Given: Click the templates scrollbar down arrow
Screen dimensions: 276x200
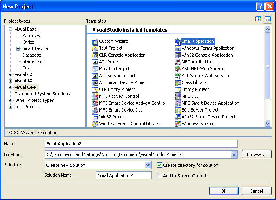Looking at the screenshot, I should 267,124.
